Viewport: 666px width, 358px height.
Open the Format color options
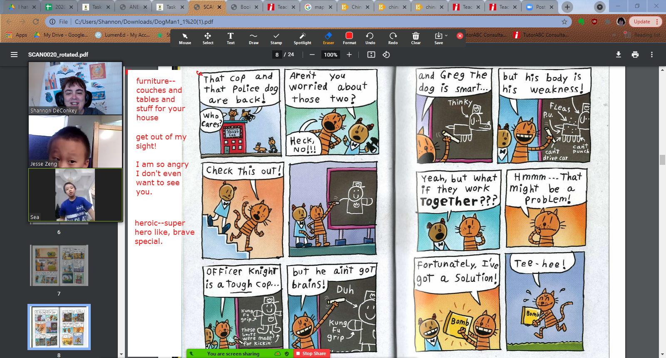pos(349,38)
